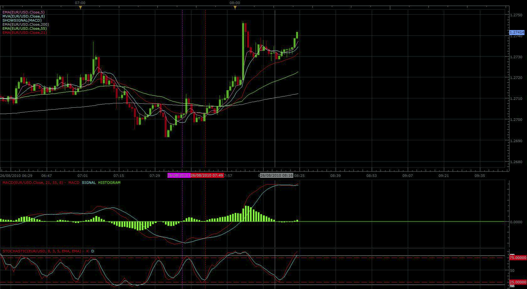Click the 26/08/2010 06:29 time axis label
Viewport: 527px width, 289px height.
tap(16, 176)
